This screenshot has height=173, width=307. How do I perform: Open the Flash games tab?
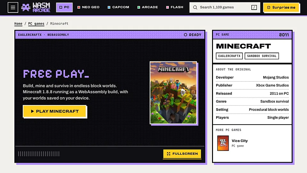pos(175,7)
